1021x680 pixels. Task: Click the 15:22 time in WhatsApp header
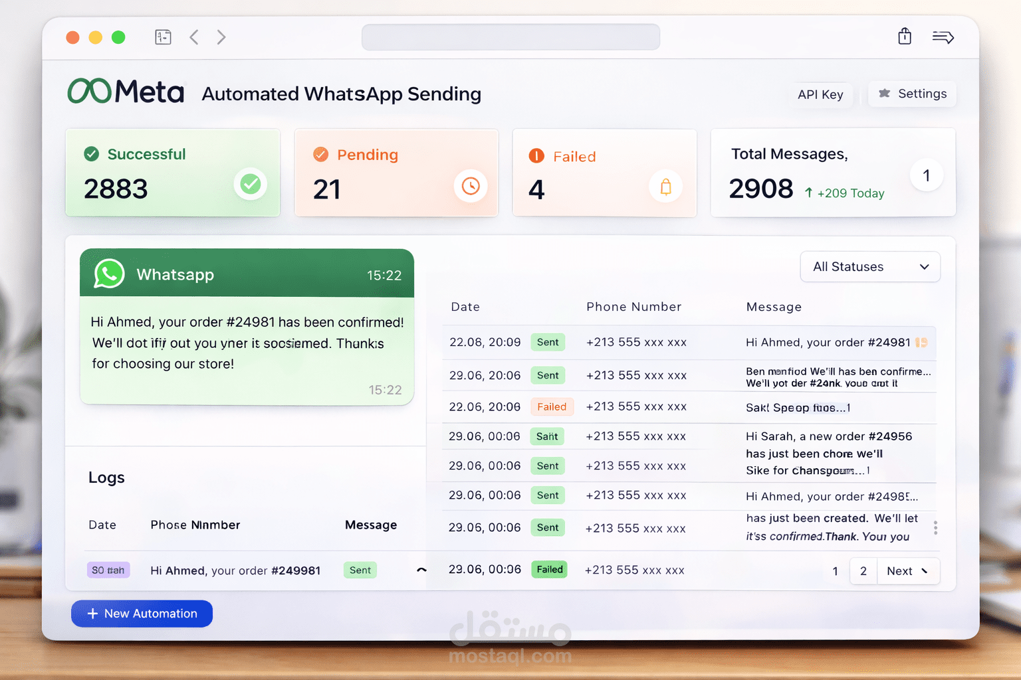click(x=384, y=275)
